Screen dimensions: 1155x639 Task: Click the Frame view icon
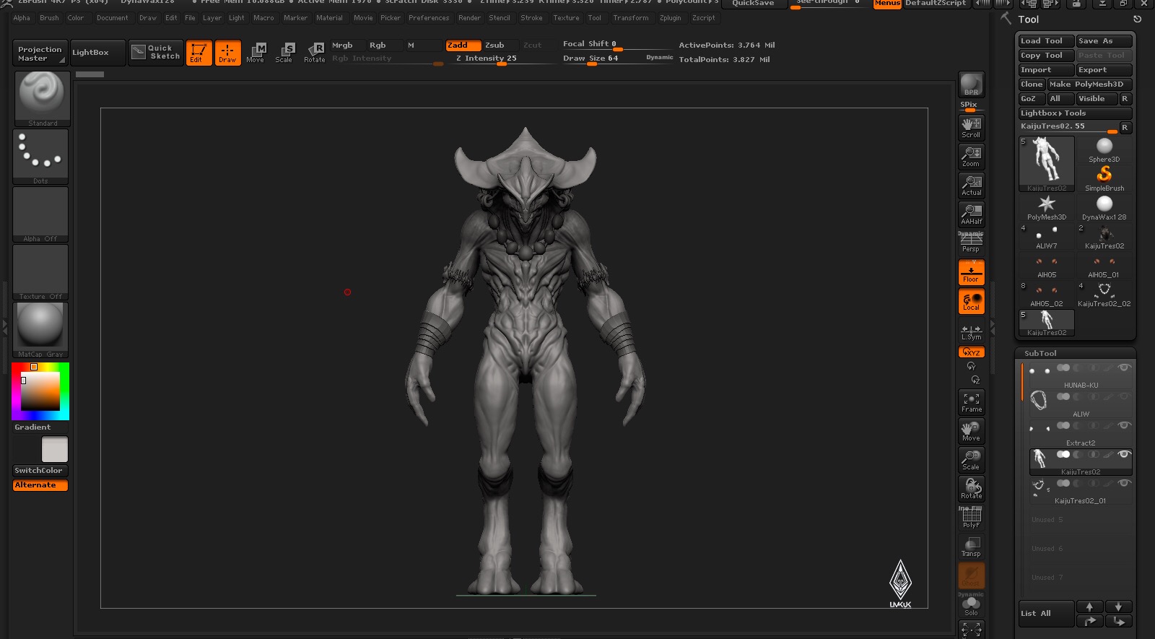972,402
